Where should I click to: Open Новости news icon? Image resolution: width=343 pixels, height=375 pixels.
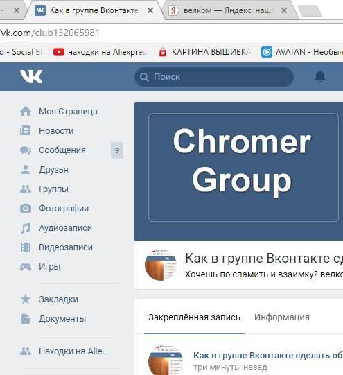tap(26, 130)
